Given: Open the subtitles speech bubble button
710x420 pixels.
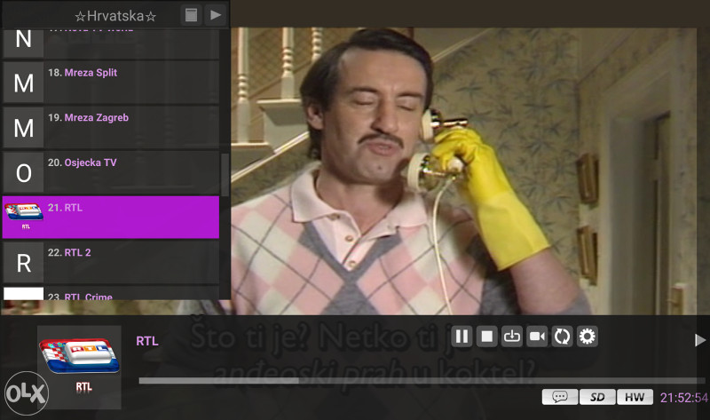Looking at the screenshot, I should 560,397.
